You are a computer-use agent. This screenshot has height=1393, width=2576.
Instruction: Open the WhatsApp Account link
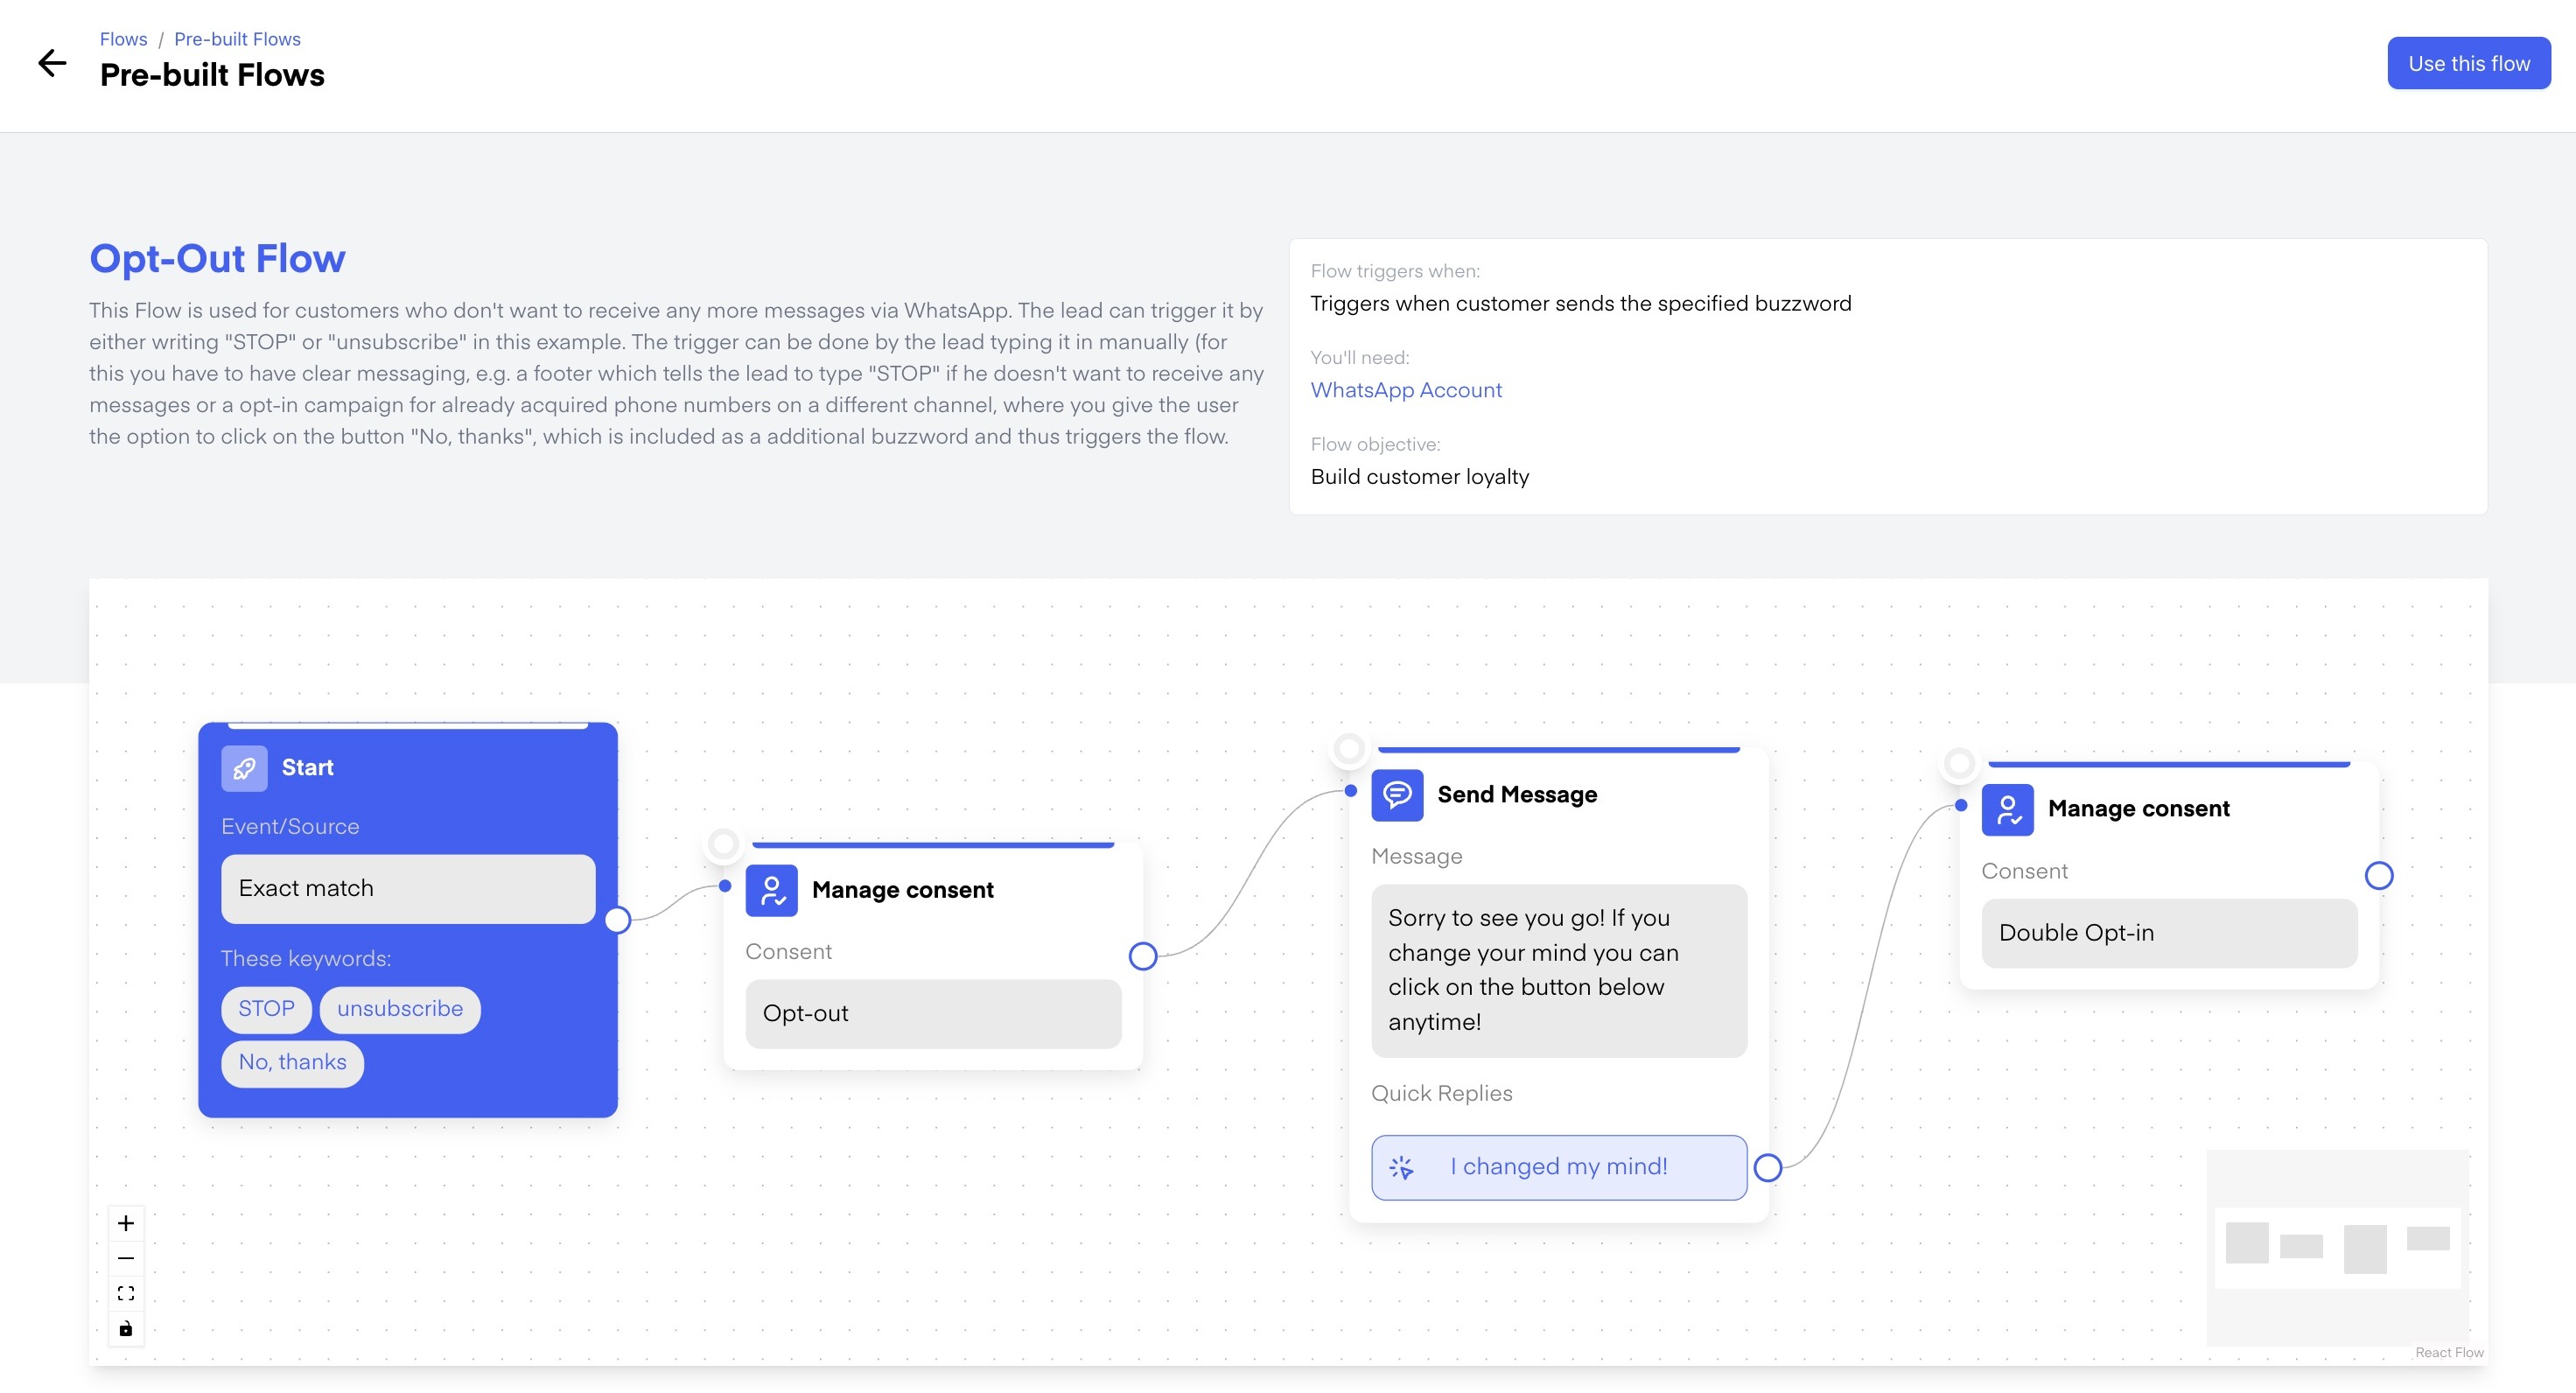coord(1406,390)
